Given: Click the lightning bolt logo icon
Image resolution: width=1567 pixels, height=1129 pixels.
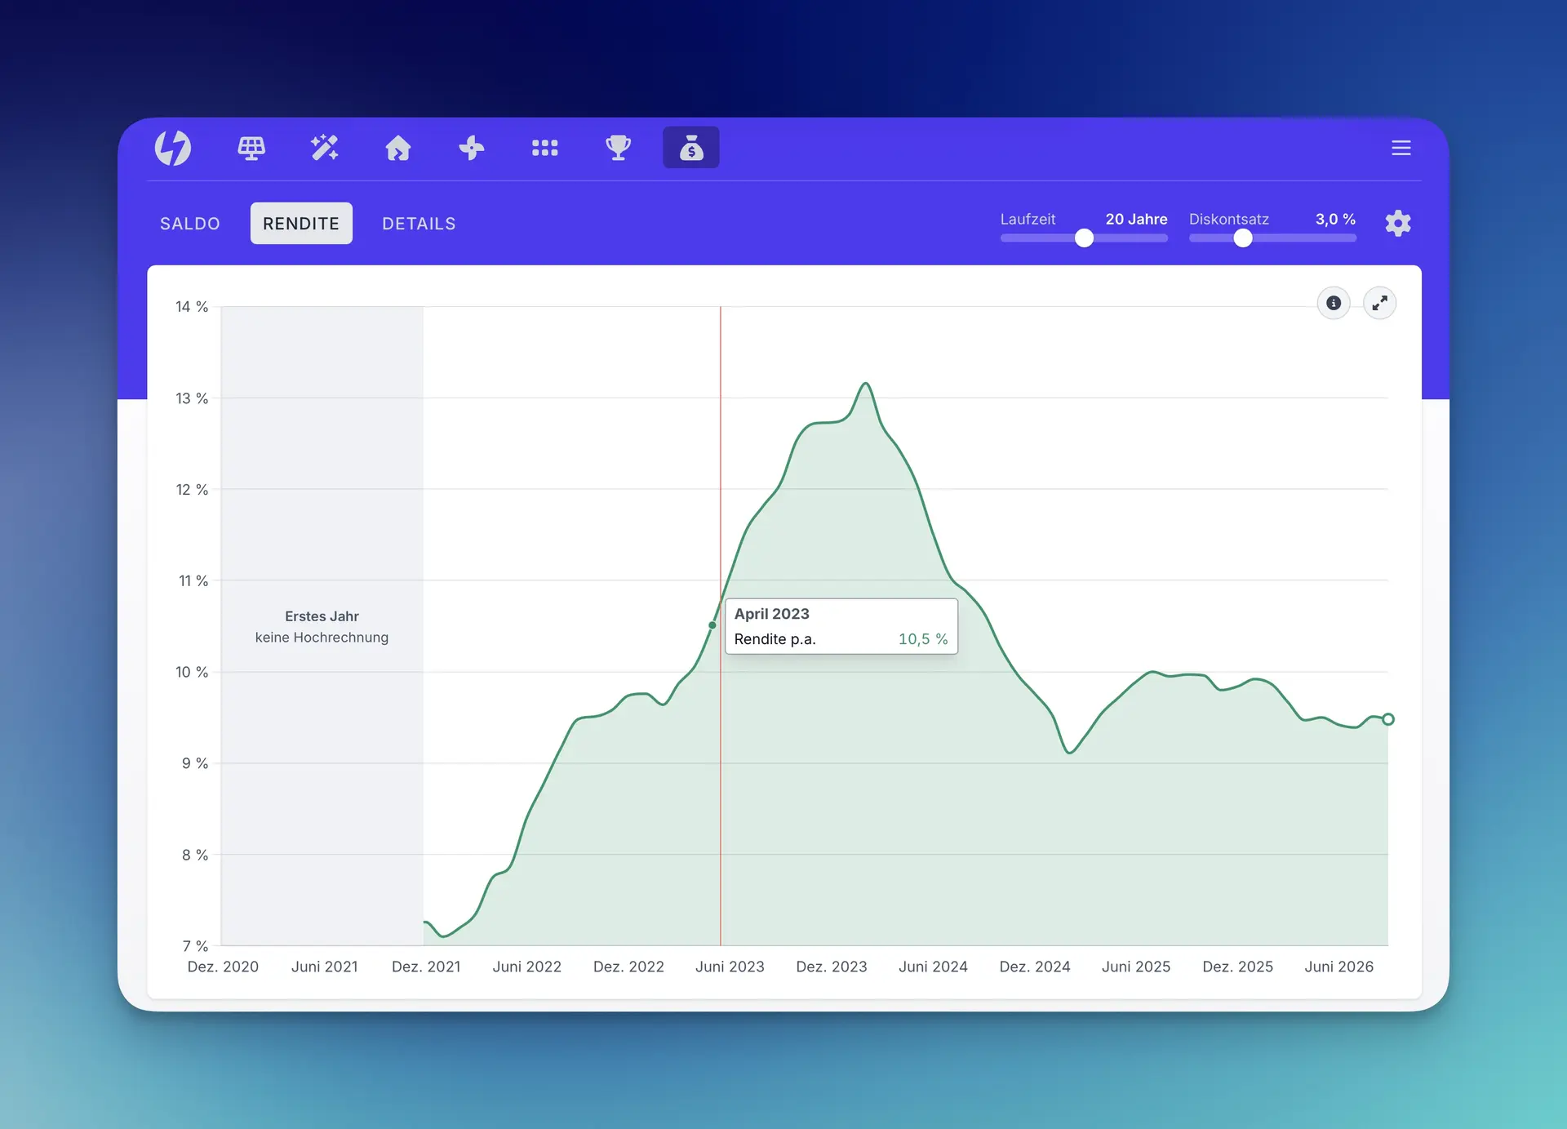Looking at the screenshot, I should tap(173, 148).
